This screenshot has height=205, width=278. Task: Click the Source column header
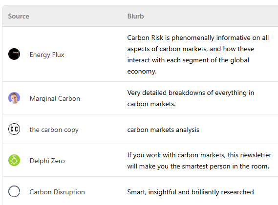pyautogui.click(x=19, y=16)
